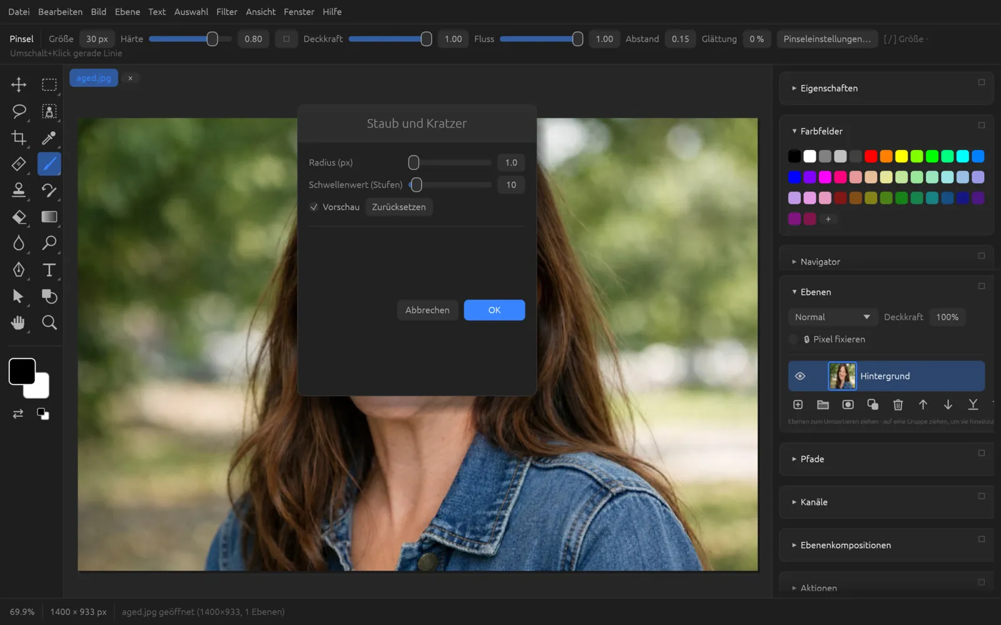1001x625 pixels.
Task: Add a layer mask icon
Action: click(848, 404)
